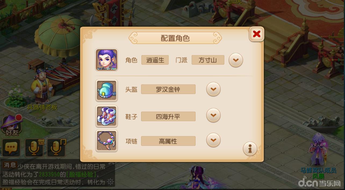Click the 方寸山 faction field
Image resolution: width=345 pixels, height=190 pixels.
[x=208, y=60]
